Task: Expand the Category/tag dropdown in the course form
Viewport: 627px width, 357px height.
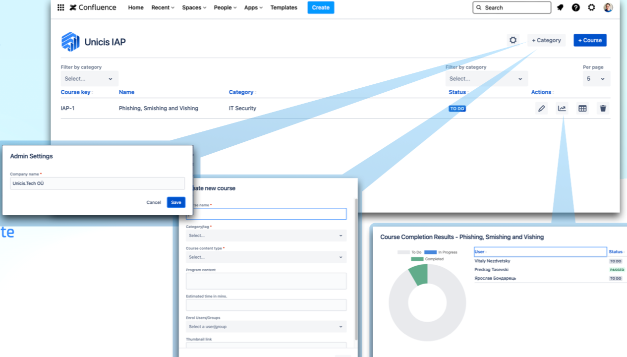Action: [x=266, y=236]
